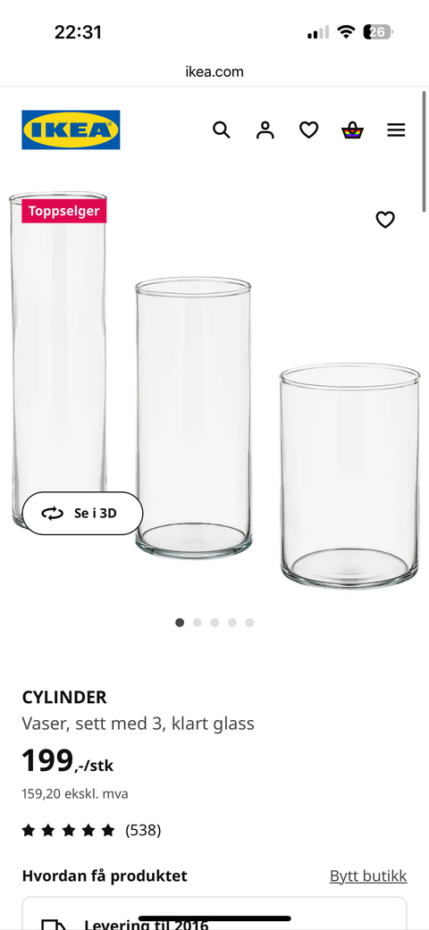The height and width of the screenshot is (930, 429).
Task: Open the user profile icon
Action: click(x=265, y=130)
